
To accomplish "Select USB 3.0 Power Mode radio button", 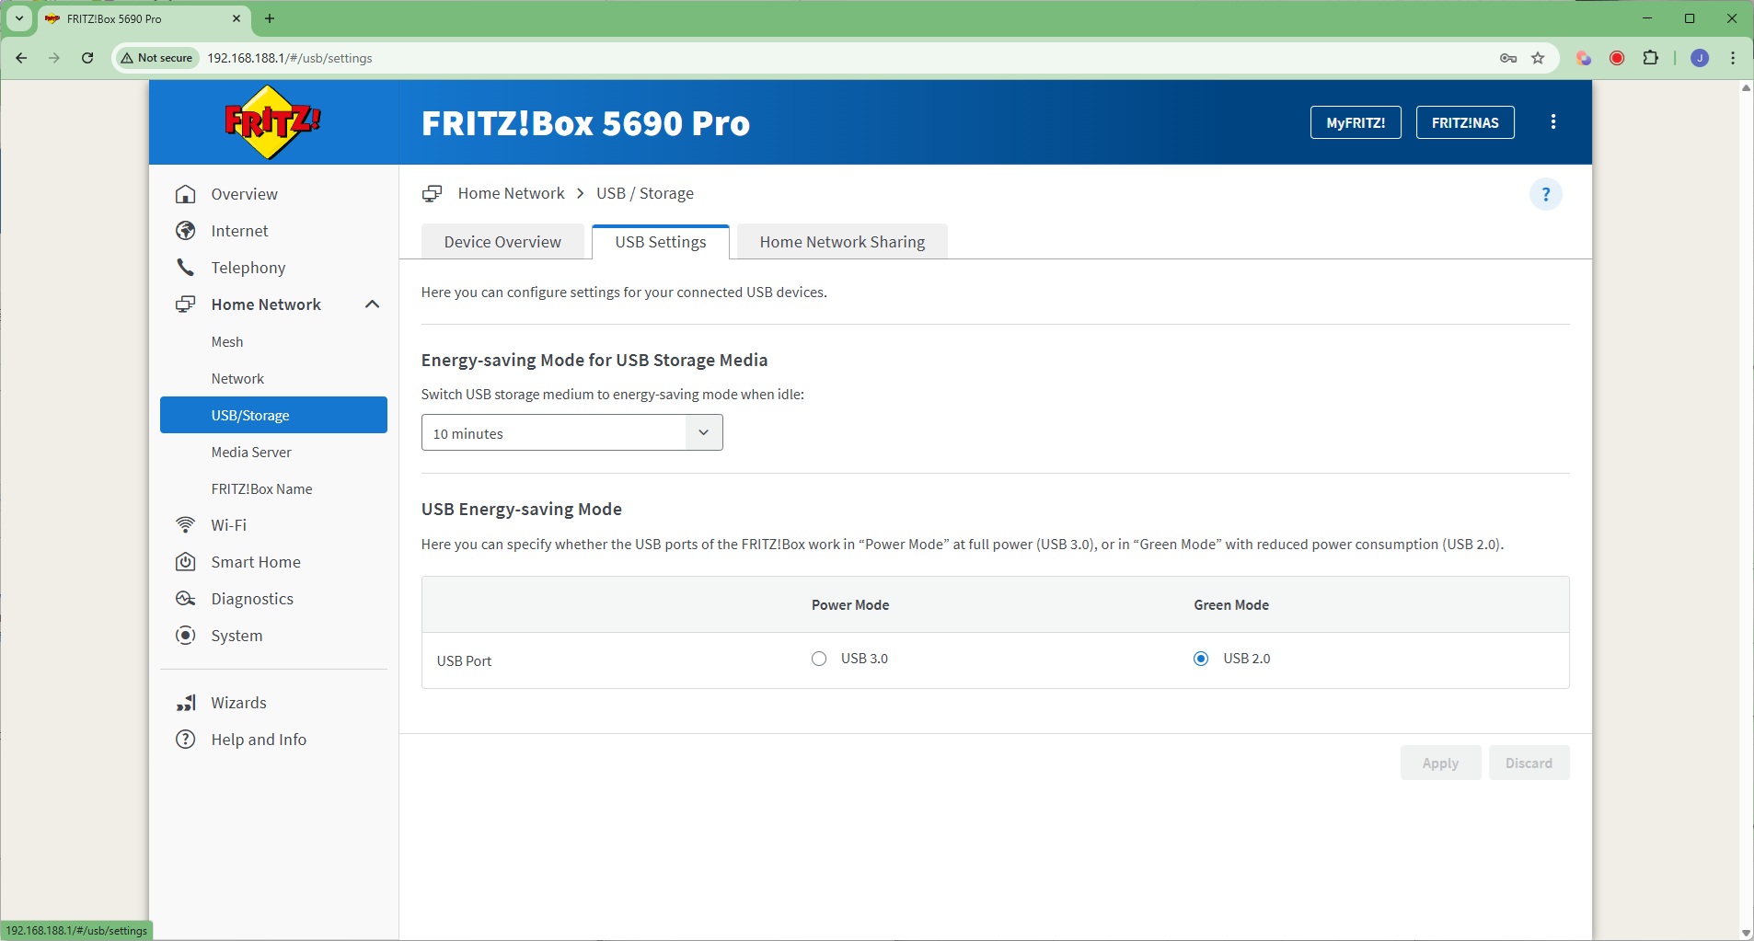I will [819, 659].
